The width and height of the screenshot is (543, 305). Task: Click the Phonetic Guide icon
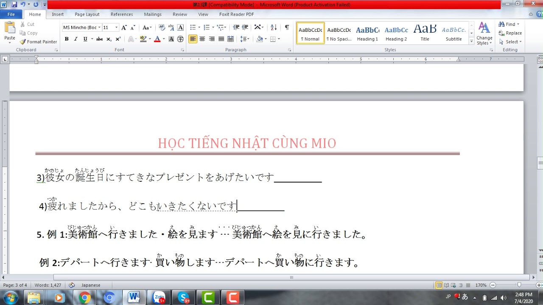click(171, 28)
